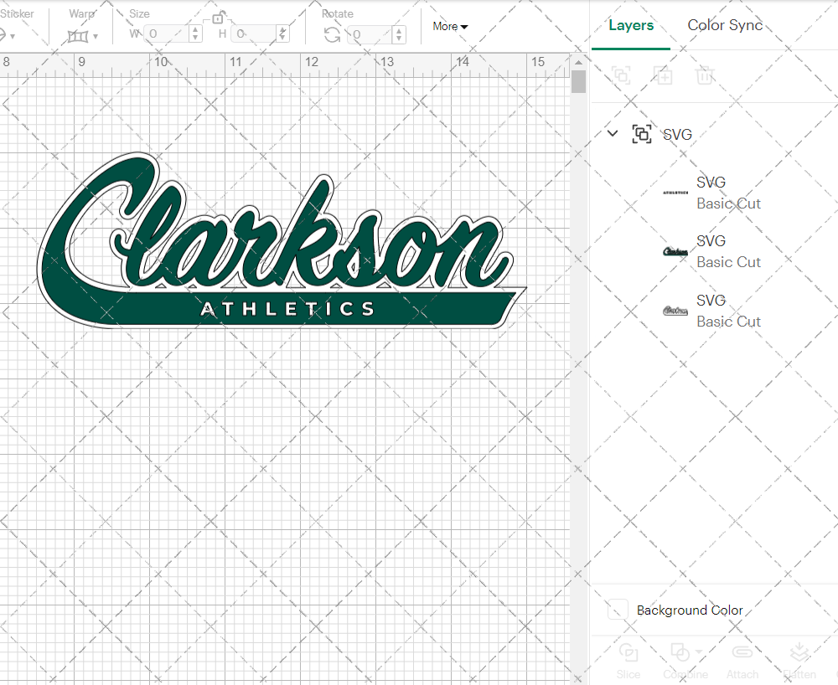Image resolution: width=838 pixels, height=685 pixels.
Task: Click the delete layer icon in Layers panel
Action: (705, 75)
